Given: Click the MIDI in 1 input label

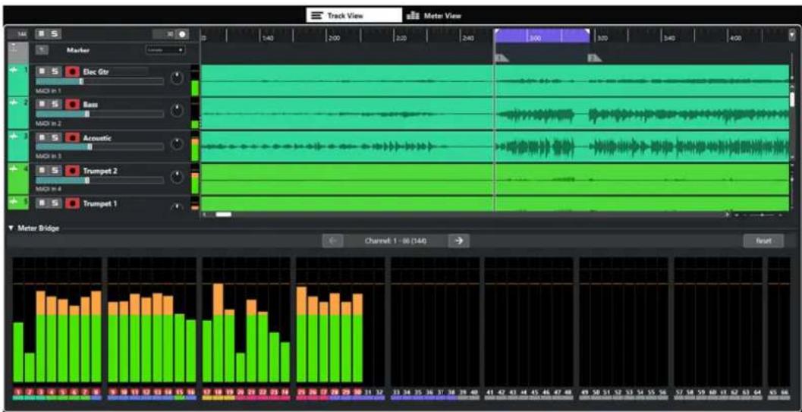Looking at the screenshot, I should (49, 90).
